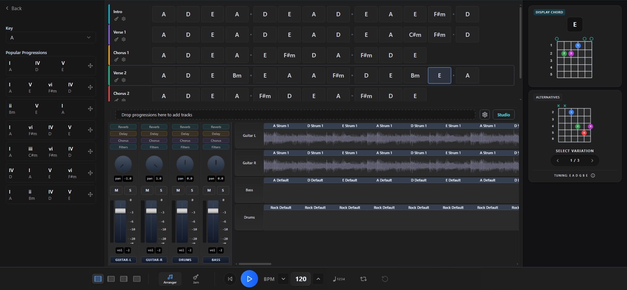Image resolution: width=627 pixels, height=290 pixels.
Task: Click the blue Play button
Action: tap(249, 279)
